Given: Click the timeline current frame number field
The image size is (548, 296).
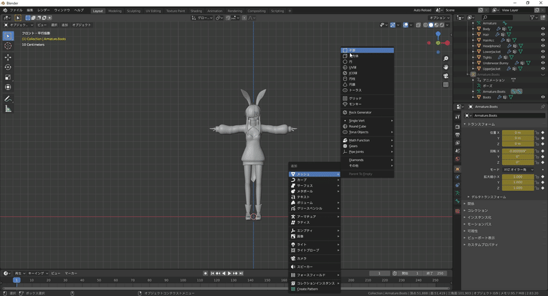Looking at the screenshot, I should pyautogui.click(x=379, y=273).
